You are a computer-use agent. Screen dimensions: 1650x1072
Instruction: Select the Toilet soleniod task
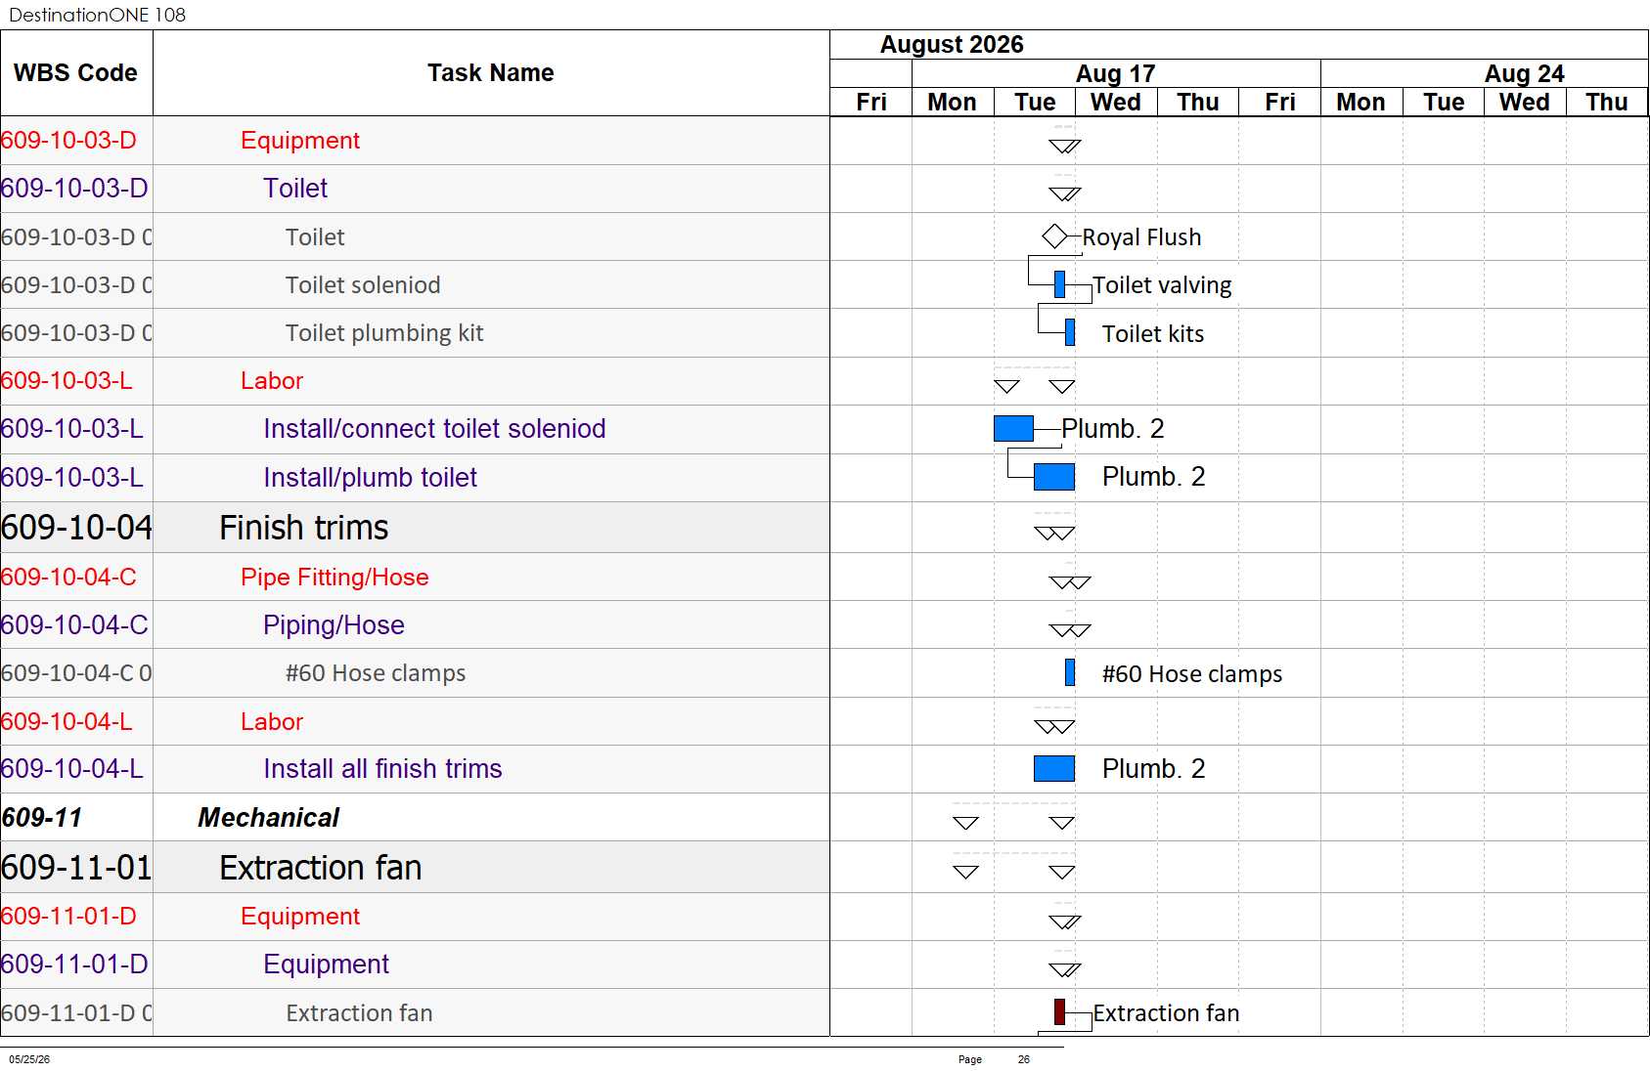363,285
